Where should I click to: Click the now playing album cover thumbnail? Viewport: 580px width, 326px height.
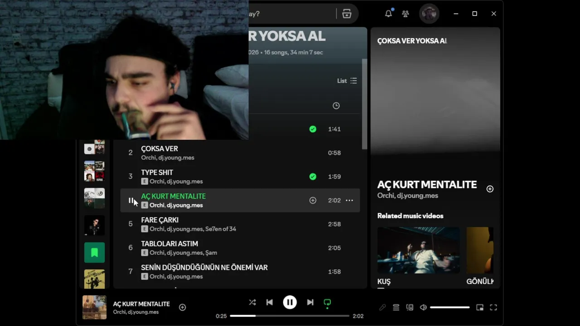pyautogui.click(x=94, y=307)
